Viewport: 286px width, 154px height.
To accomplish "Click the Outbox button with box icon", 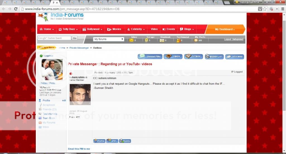I will [193, 56].
